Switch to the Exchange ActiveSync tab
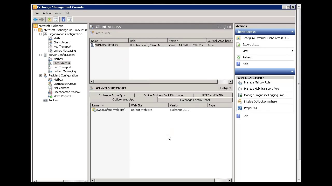332x186 pixels. click(x=112, y=95)
